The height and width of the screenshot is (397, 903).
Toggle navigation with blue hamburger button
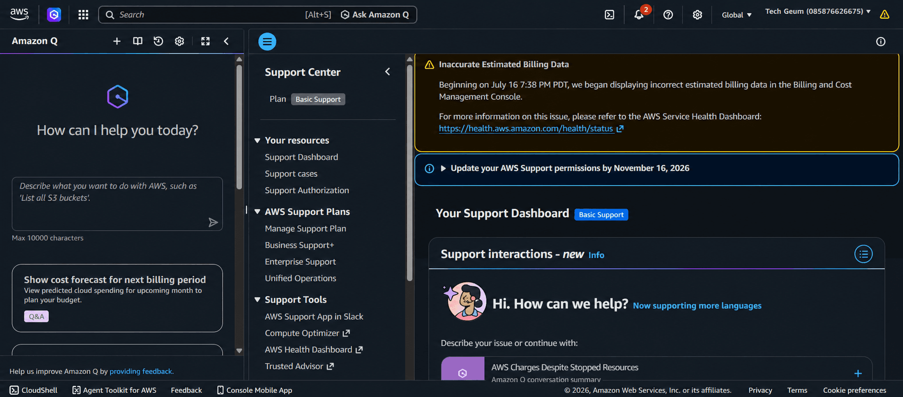(x=267, y=42)
